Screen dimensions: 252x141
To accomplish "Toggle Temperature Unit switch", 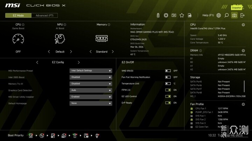I will click(x=168, y=84).
